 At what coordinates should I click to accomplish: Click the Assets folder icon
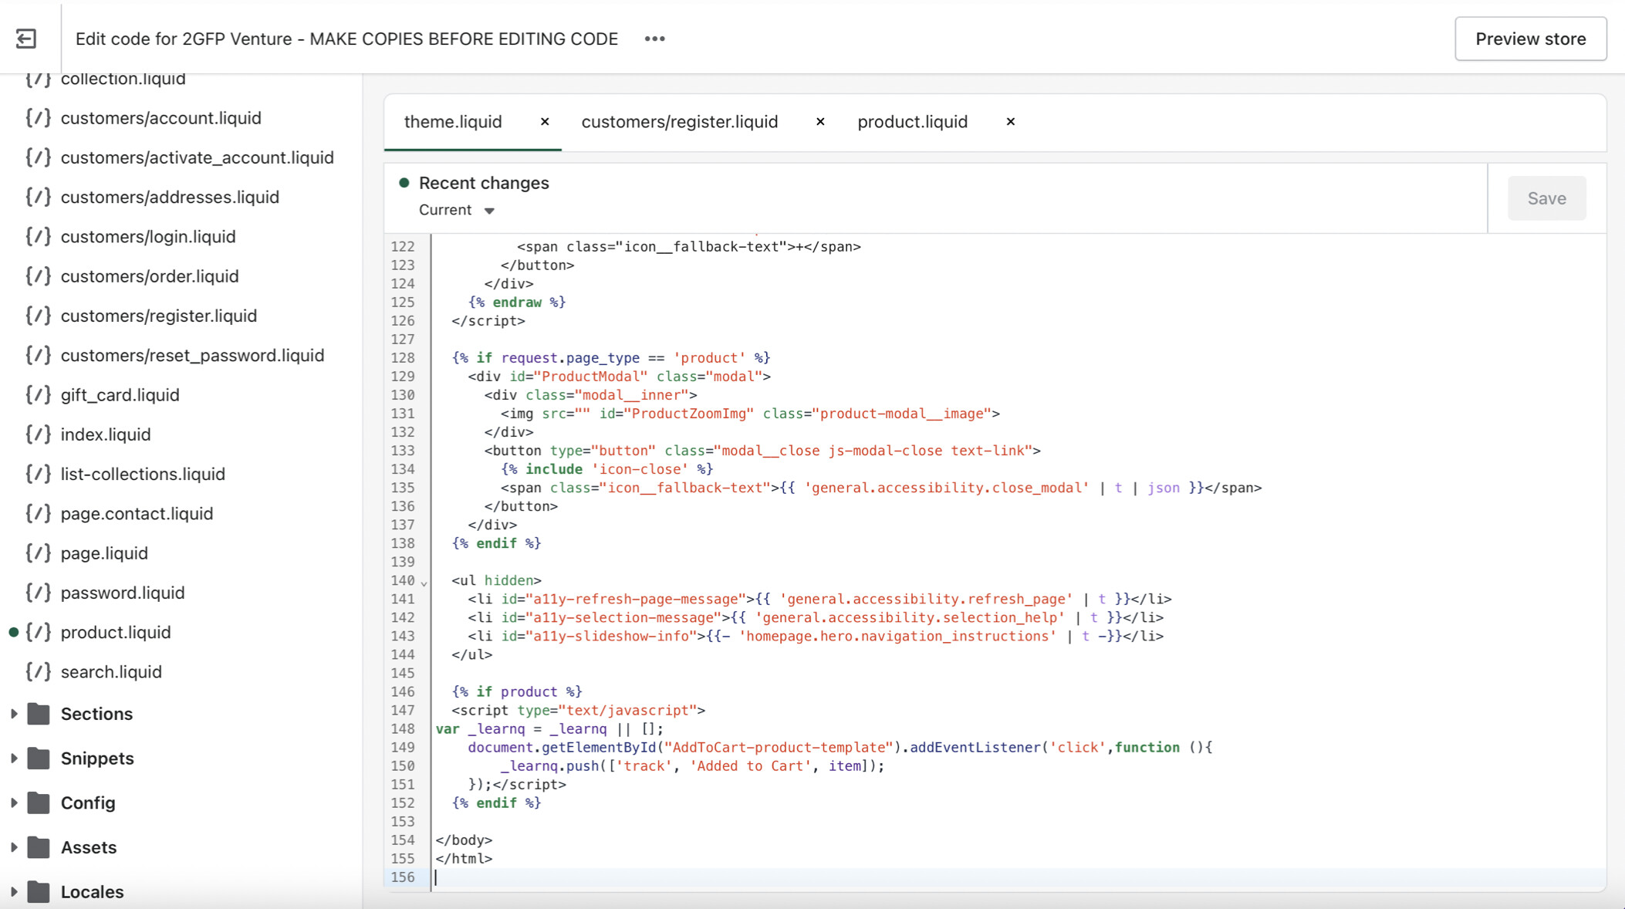(x=39, y=847)
